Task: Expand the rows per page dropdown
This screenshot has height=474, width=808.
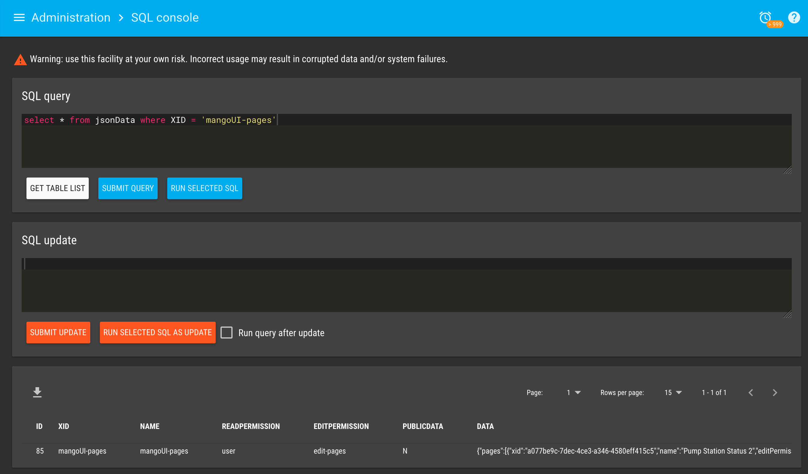Action: (x=674, y=392)
